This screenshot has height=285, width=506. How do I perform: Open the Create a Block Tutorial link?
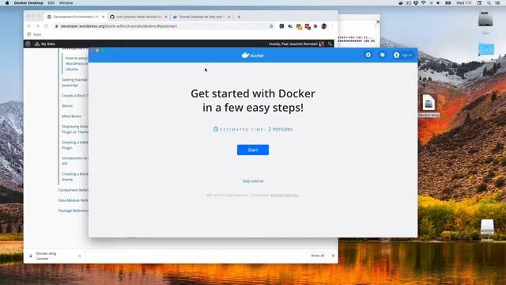pyautogui.click(x=75, y=96)
